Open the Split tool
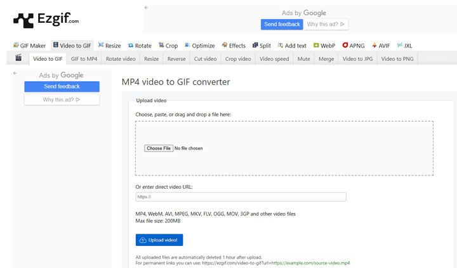The height and width of the screenshot is (268, 457). [262, 46]
